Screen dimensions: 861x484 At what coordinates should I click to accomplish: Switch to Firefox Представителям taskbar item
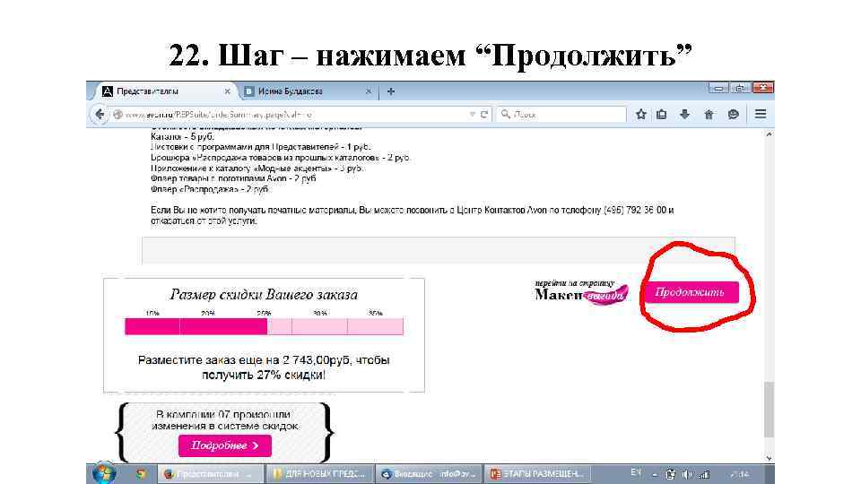[211, 473]
